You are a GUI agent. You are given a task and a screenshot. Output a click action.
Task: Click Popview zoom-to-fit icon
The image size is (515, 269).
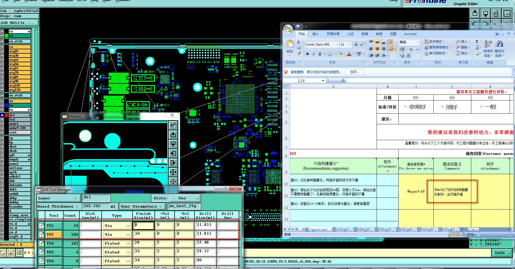(x=173, y=172)
